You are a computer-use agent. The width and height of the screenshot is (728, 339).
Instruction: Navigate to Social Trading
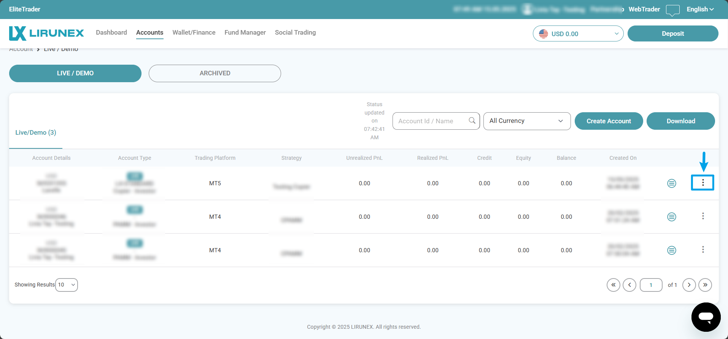295,33
